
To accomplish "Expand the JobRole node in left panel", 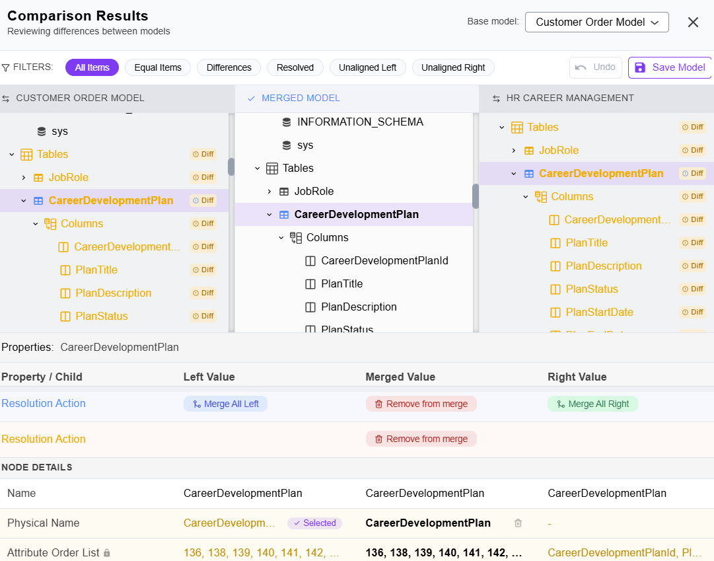I will tap(24, 178).
